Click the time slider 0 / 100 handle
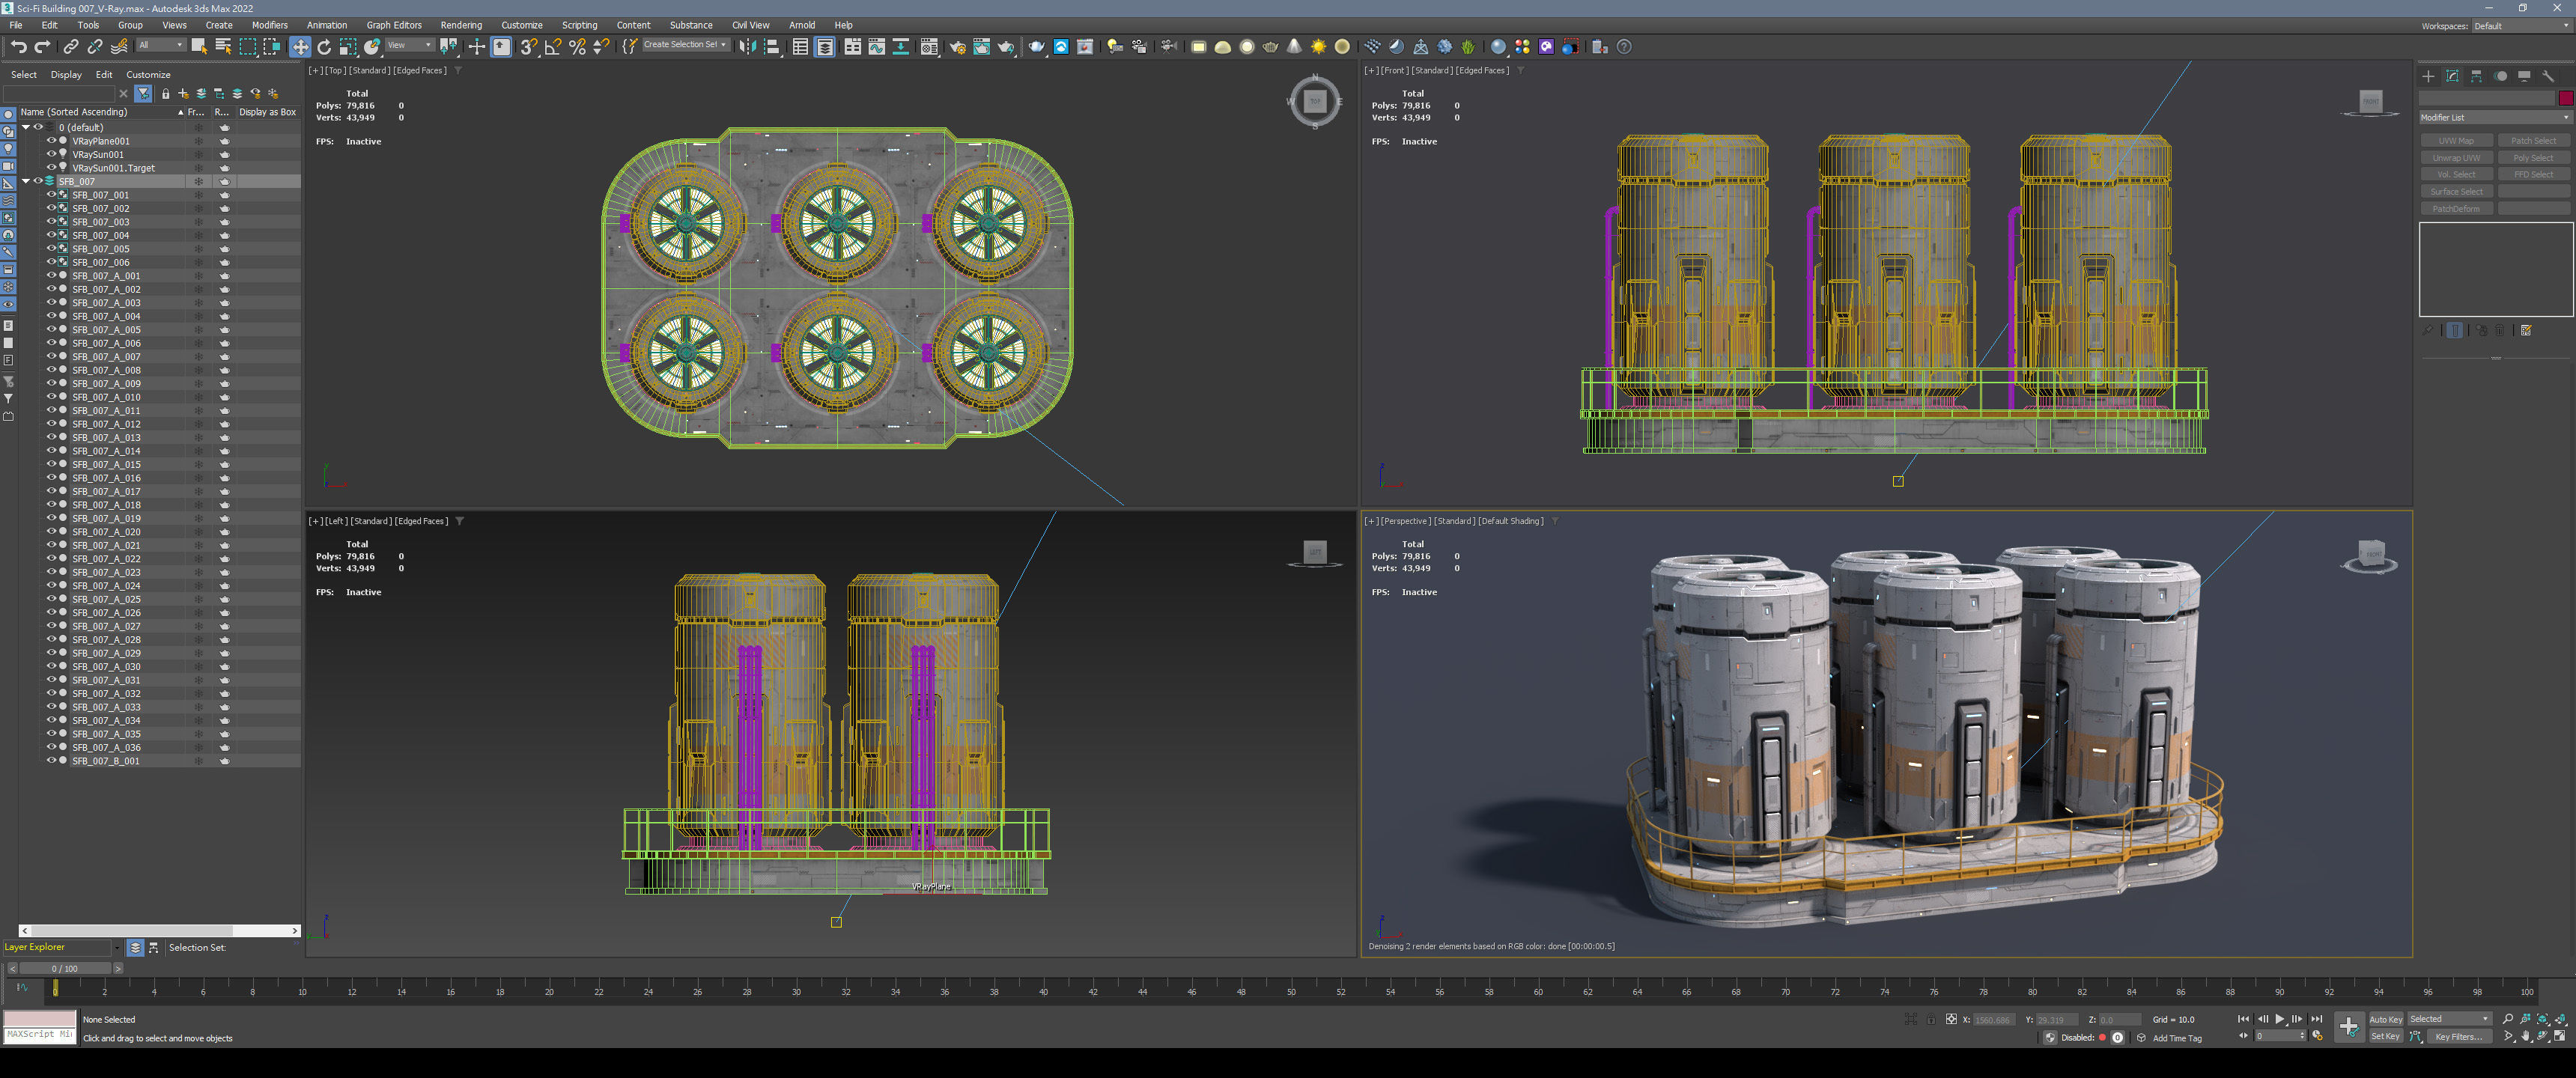2576x1078 pixels. coord(65,968)
